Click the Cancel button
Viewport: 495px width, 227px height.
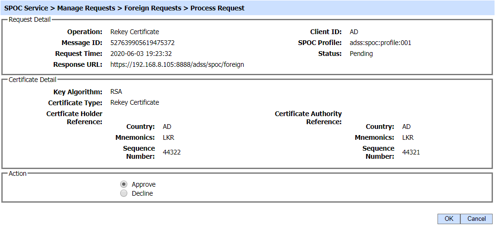(x=476, y=218)
